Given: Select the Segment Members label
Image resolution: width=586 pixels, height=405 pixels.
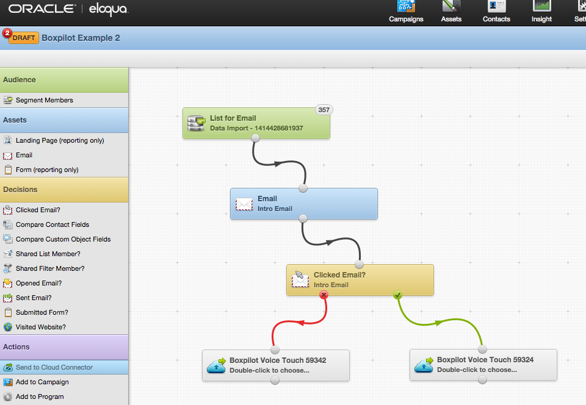Looking at the screenshot, I should coord(45,100).
